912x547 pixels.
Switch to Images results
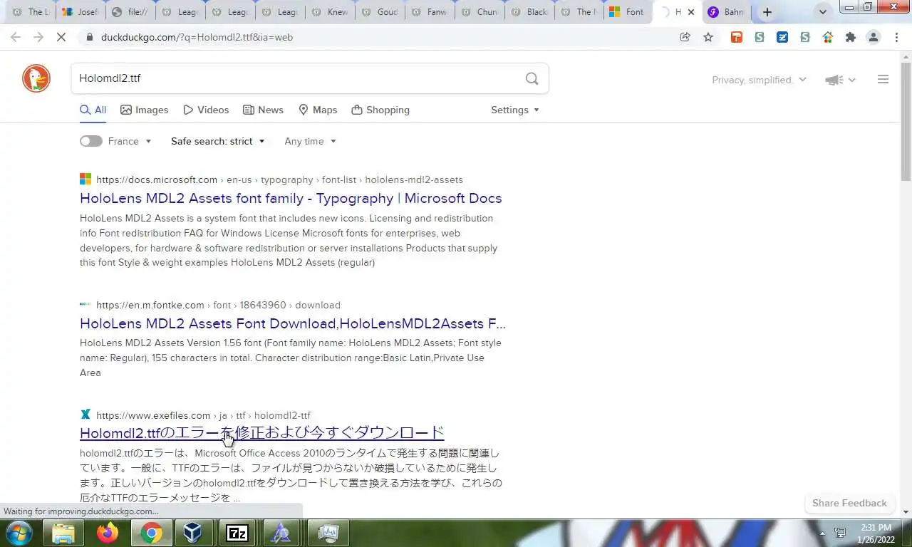[x=145, y=110]
